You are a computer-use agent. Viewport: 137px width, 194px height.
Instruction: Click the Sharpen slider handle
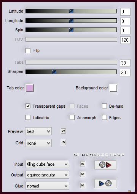pyautogui.click(x=54, y=72)
